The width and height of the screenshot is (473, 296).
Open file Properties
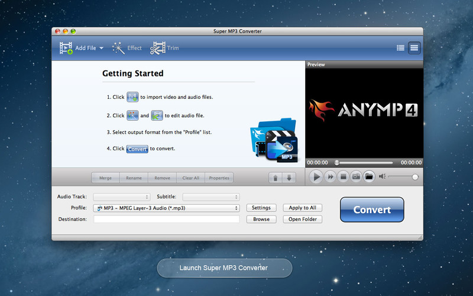219,178
